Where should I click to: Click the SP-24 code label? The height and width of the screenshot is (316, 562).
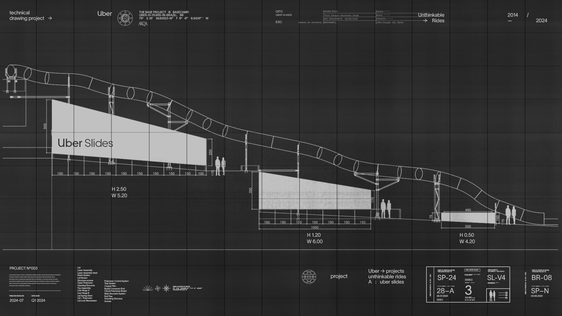(x=446, y=278)
